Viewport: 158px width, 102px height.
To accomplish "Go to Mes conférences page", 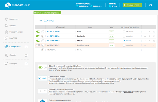I will point(16,32).
